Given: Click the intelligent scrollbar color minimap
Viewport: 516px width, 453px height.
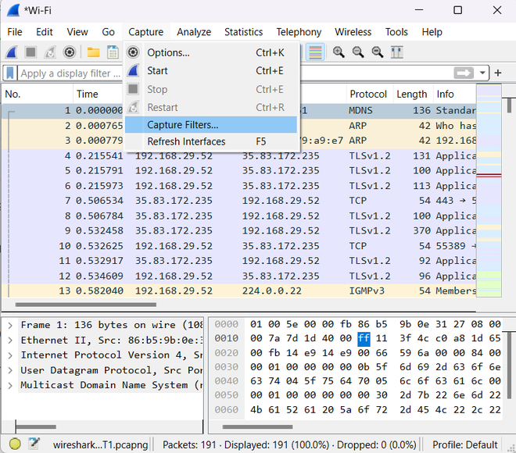Looking at the screenshot, I should 489,191.
